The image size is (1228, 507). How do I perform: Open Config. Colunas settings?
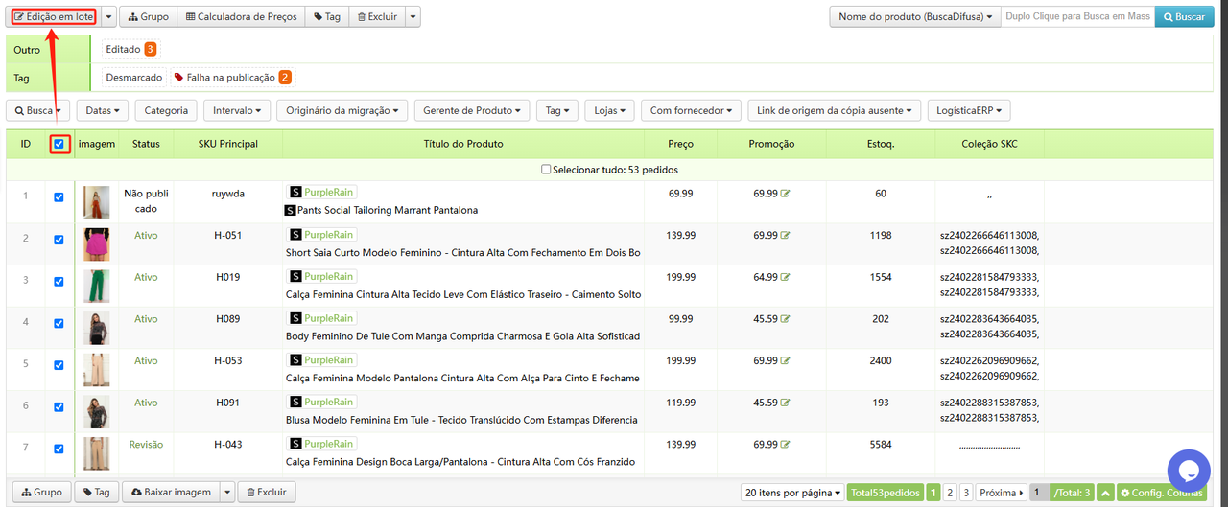(x=1160, y=493)
